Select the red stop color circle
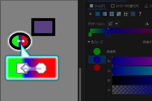This screenshot has width=152, height=101. [97, 68]
